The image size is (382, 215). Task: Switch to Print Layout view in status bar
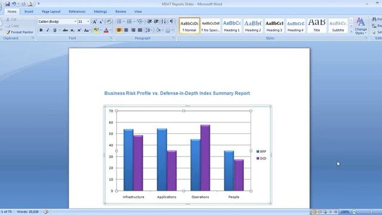pos(315,212)
